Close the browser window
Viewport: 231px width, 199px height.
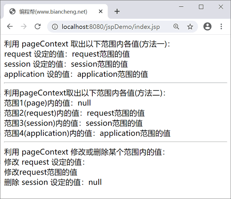click(x=221, y=7)
